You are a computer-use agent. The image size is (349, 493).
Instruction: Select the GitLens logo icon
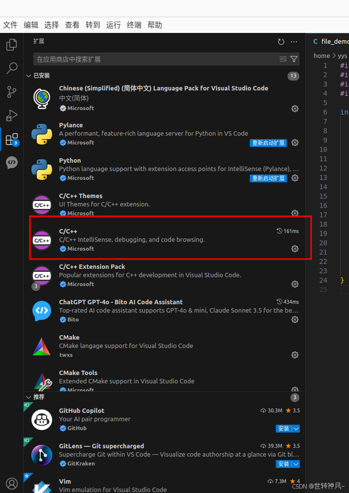point(42,455)
